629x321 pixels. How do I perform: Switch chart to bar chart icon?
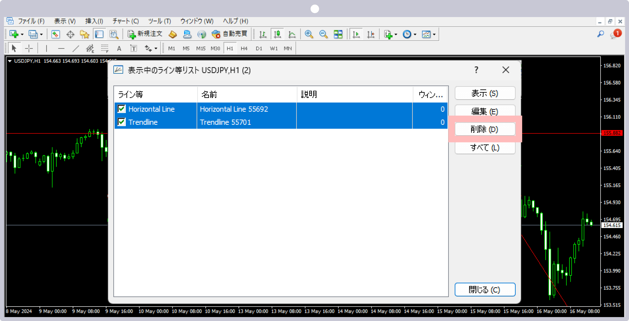coord(263,34)
